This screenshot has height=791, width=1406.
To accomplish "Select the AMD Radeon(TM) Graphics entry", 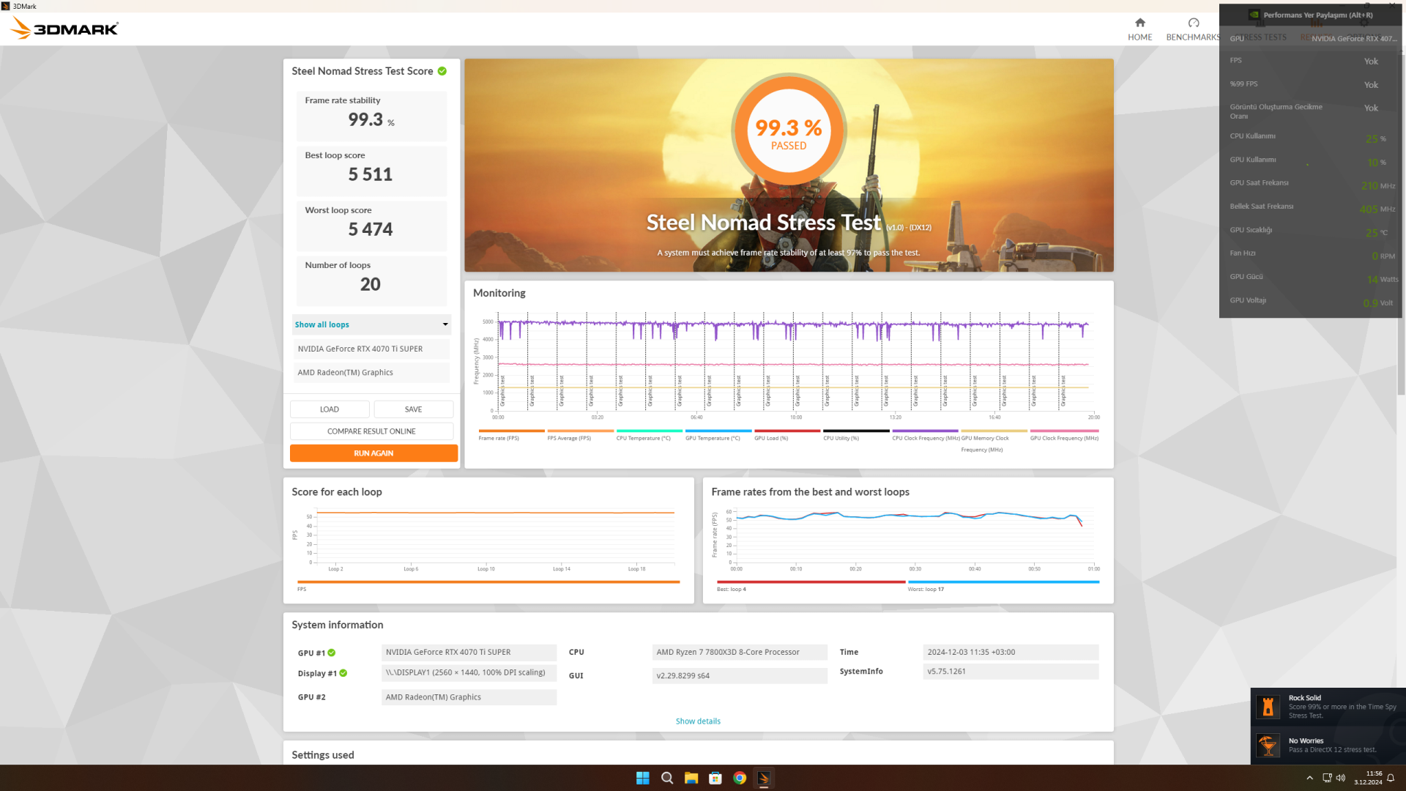I will [x=371, y=372].
